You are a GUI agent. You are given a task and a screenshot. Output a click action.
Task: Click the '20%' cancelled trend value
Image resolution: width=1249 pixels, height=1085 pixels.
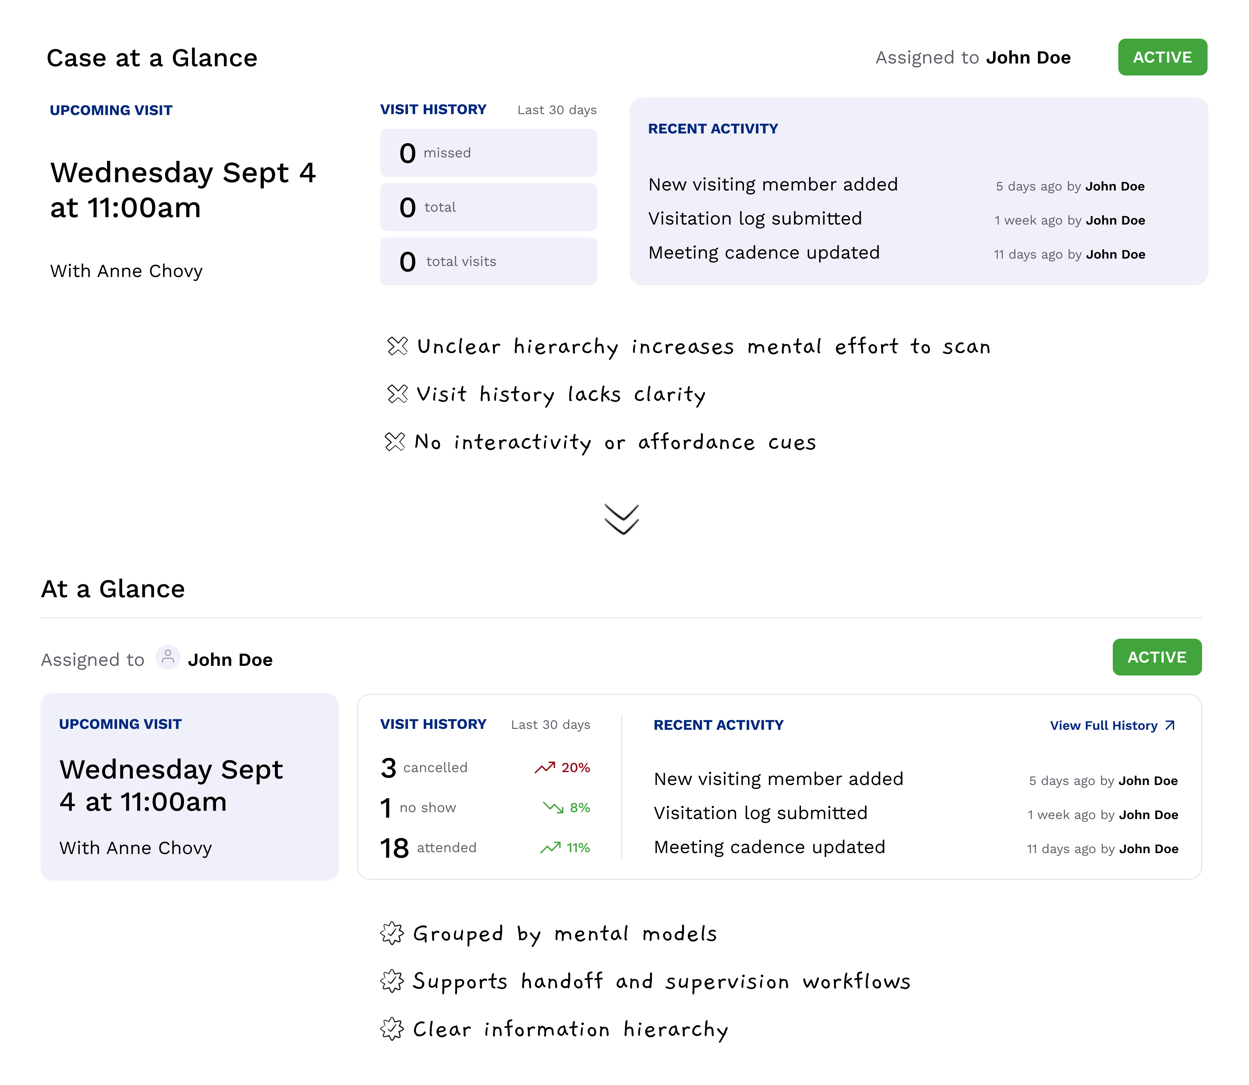575,768
